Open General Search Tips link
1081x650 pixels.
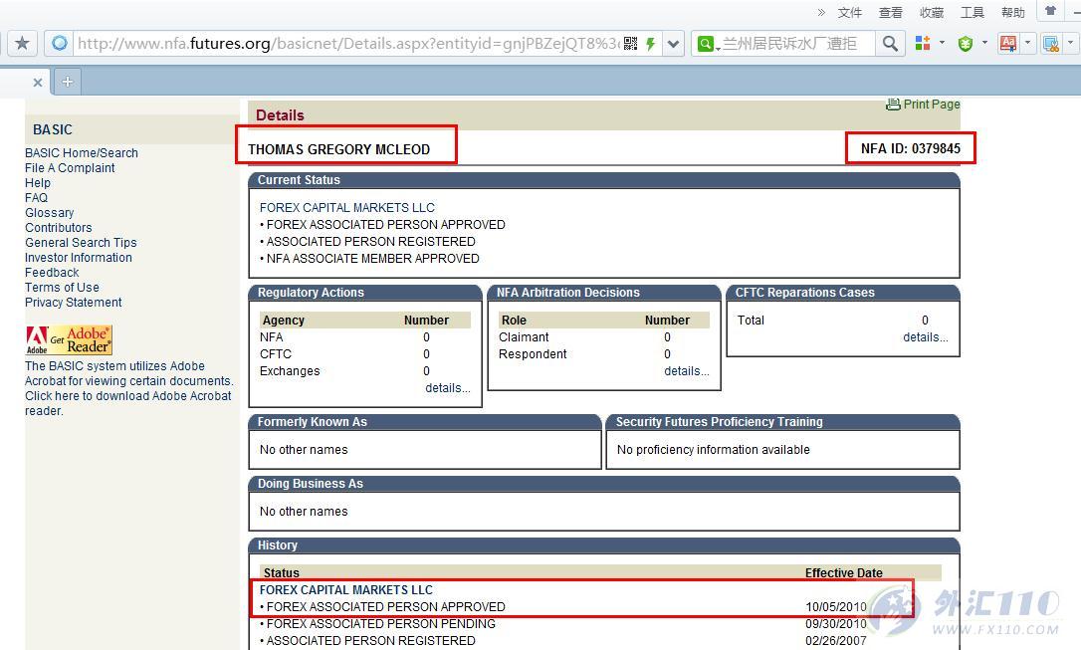[x=81, y=243]
